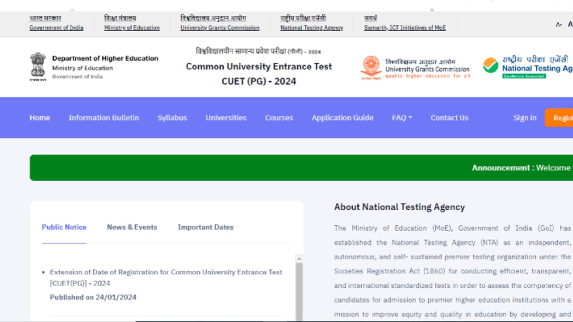
Task: Click the National Testing Agency checkmark logo
Action: click(491, 66)
